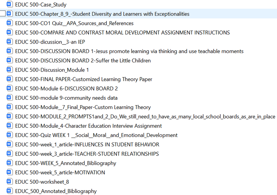Select Module_4-Character Education Interview Assignment
The height and width of the screenshot is (195, 277).
(x=89, y=126)
